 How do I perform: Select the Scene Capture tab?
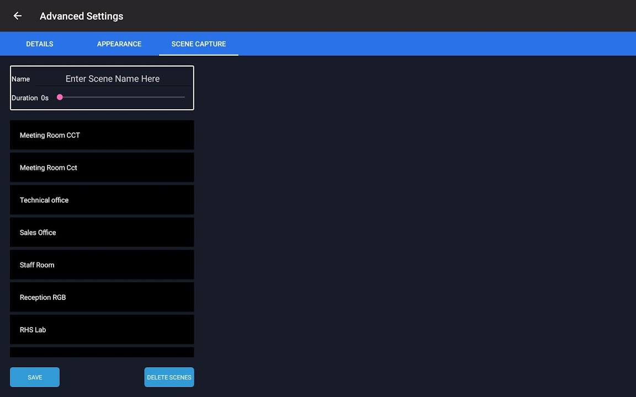pos(198,44)
